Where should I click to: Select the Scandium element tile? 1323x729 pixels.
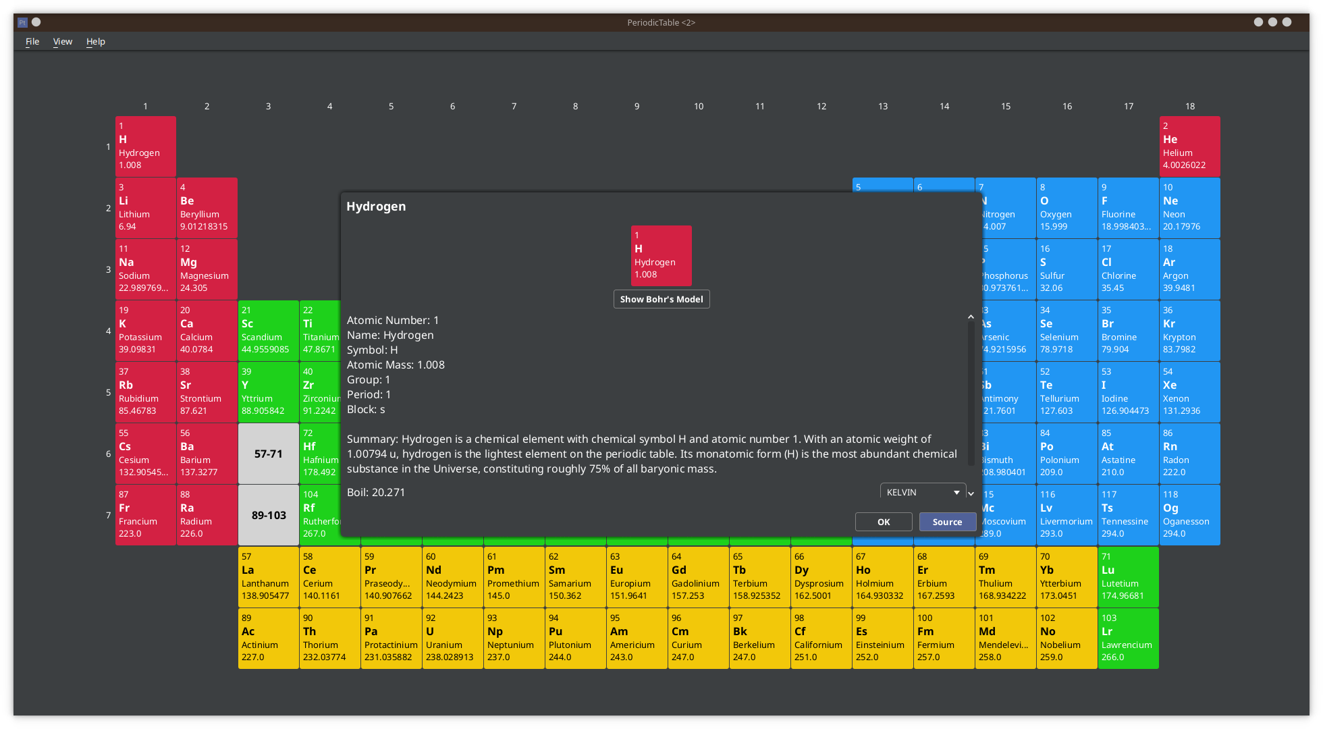[x=268, y=330]
